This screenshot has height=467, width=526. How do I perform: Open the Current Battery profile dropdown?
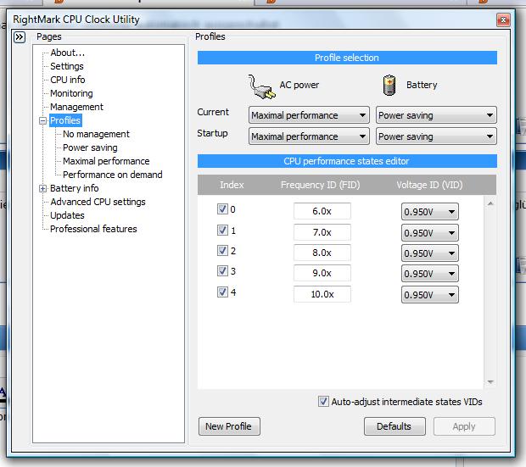coord(436,115)
